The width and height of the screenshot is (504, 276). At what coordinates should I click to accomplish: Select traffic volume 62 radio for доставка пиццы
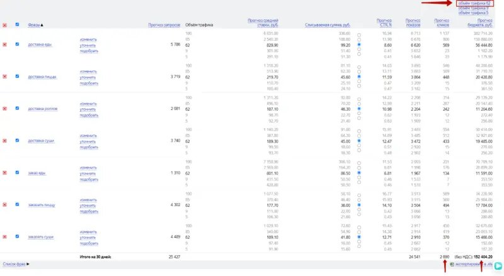click(358, 77)
